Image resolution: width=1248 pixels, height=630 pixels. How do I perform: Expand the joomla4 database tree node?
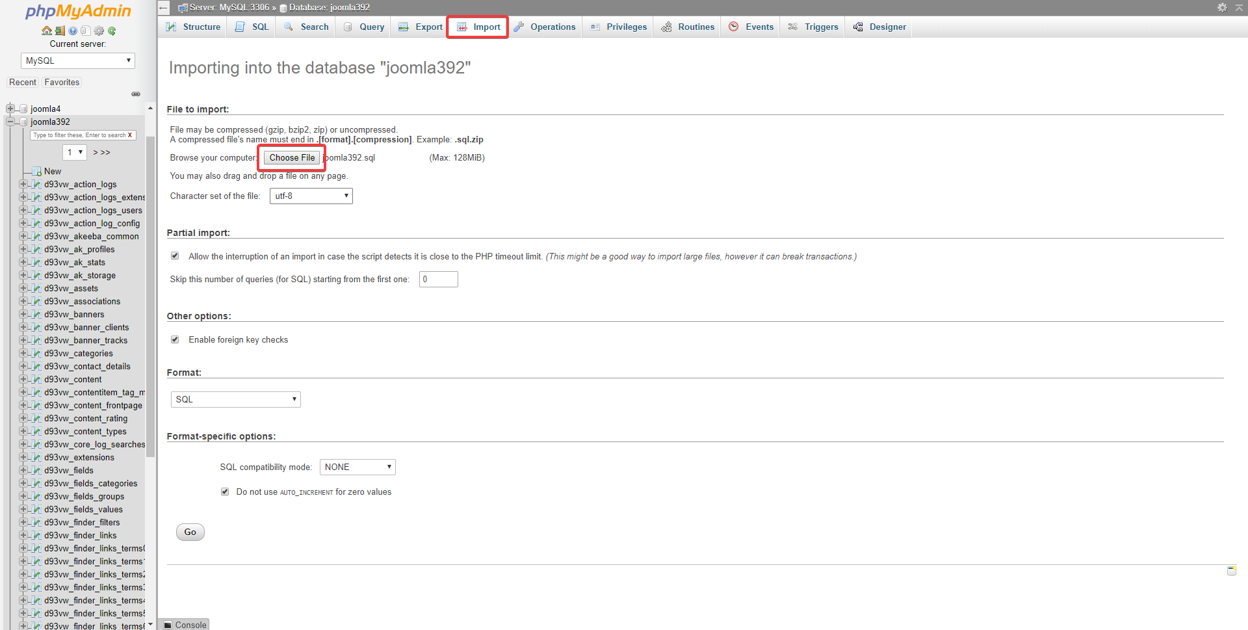(10, 109)
